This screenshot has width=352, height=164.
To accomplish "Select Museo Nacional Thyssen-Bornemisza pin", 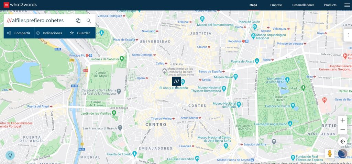I will tap(224, 89).
